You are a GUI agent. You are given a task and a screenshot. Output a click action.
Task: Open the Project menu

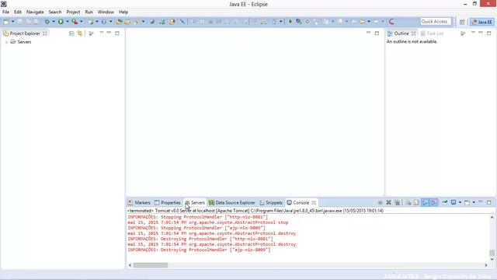(x=73, y=12)
